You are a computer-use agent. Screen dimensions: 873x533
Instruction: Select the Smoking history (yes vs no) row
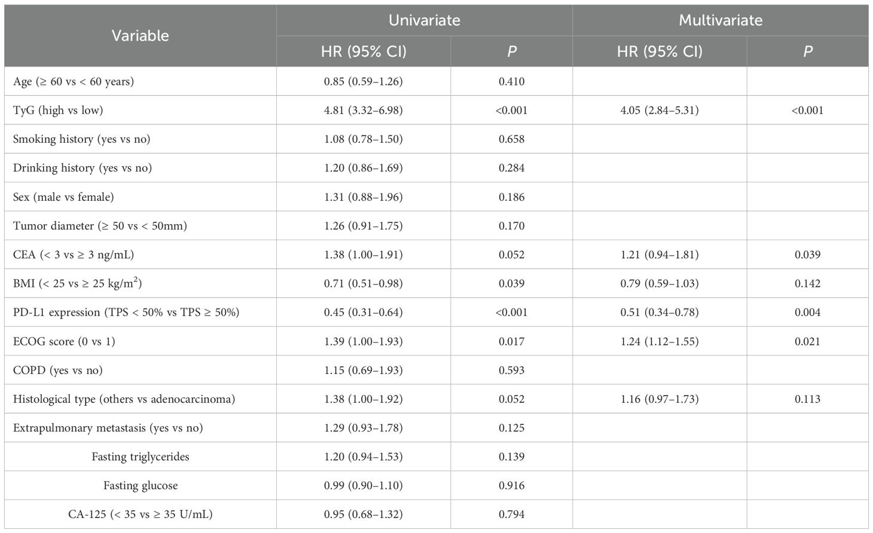click(x=82, y=139)
